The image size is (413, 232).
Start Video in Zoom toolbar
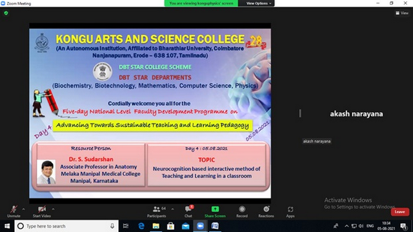coord(41,211)
